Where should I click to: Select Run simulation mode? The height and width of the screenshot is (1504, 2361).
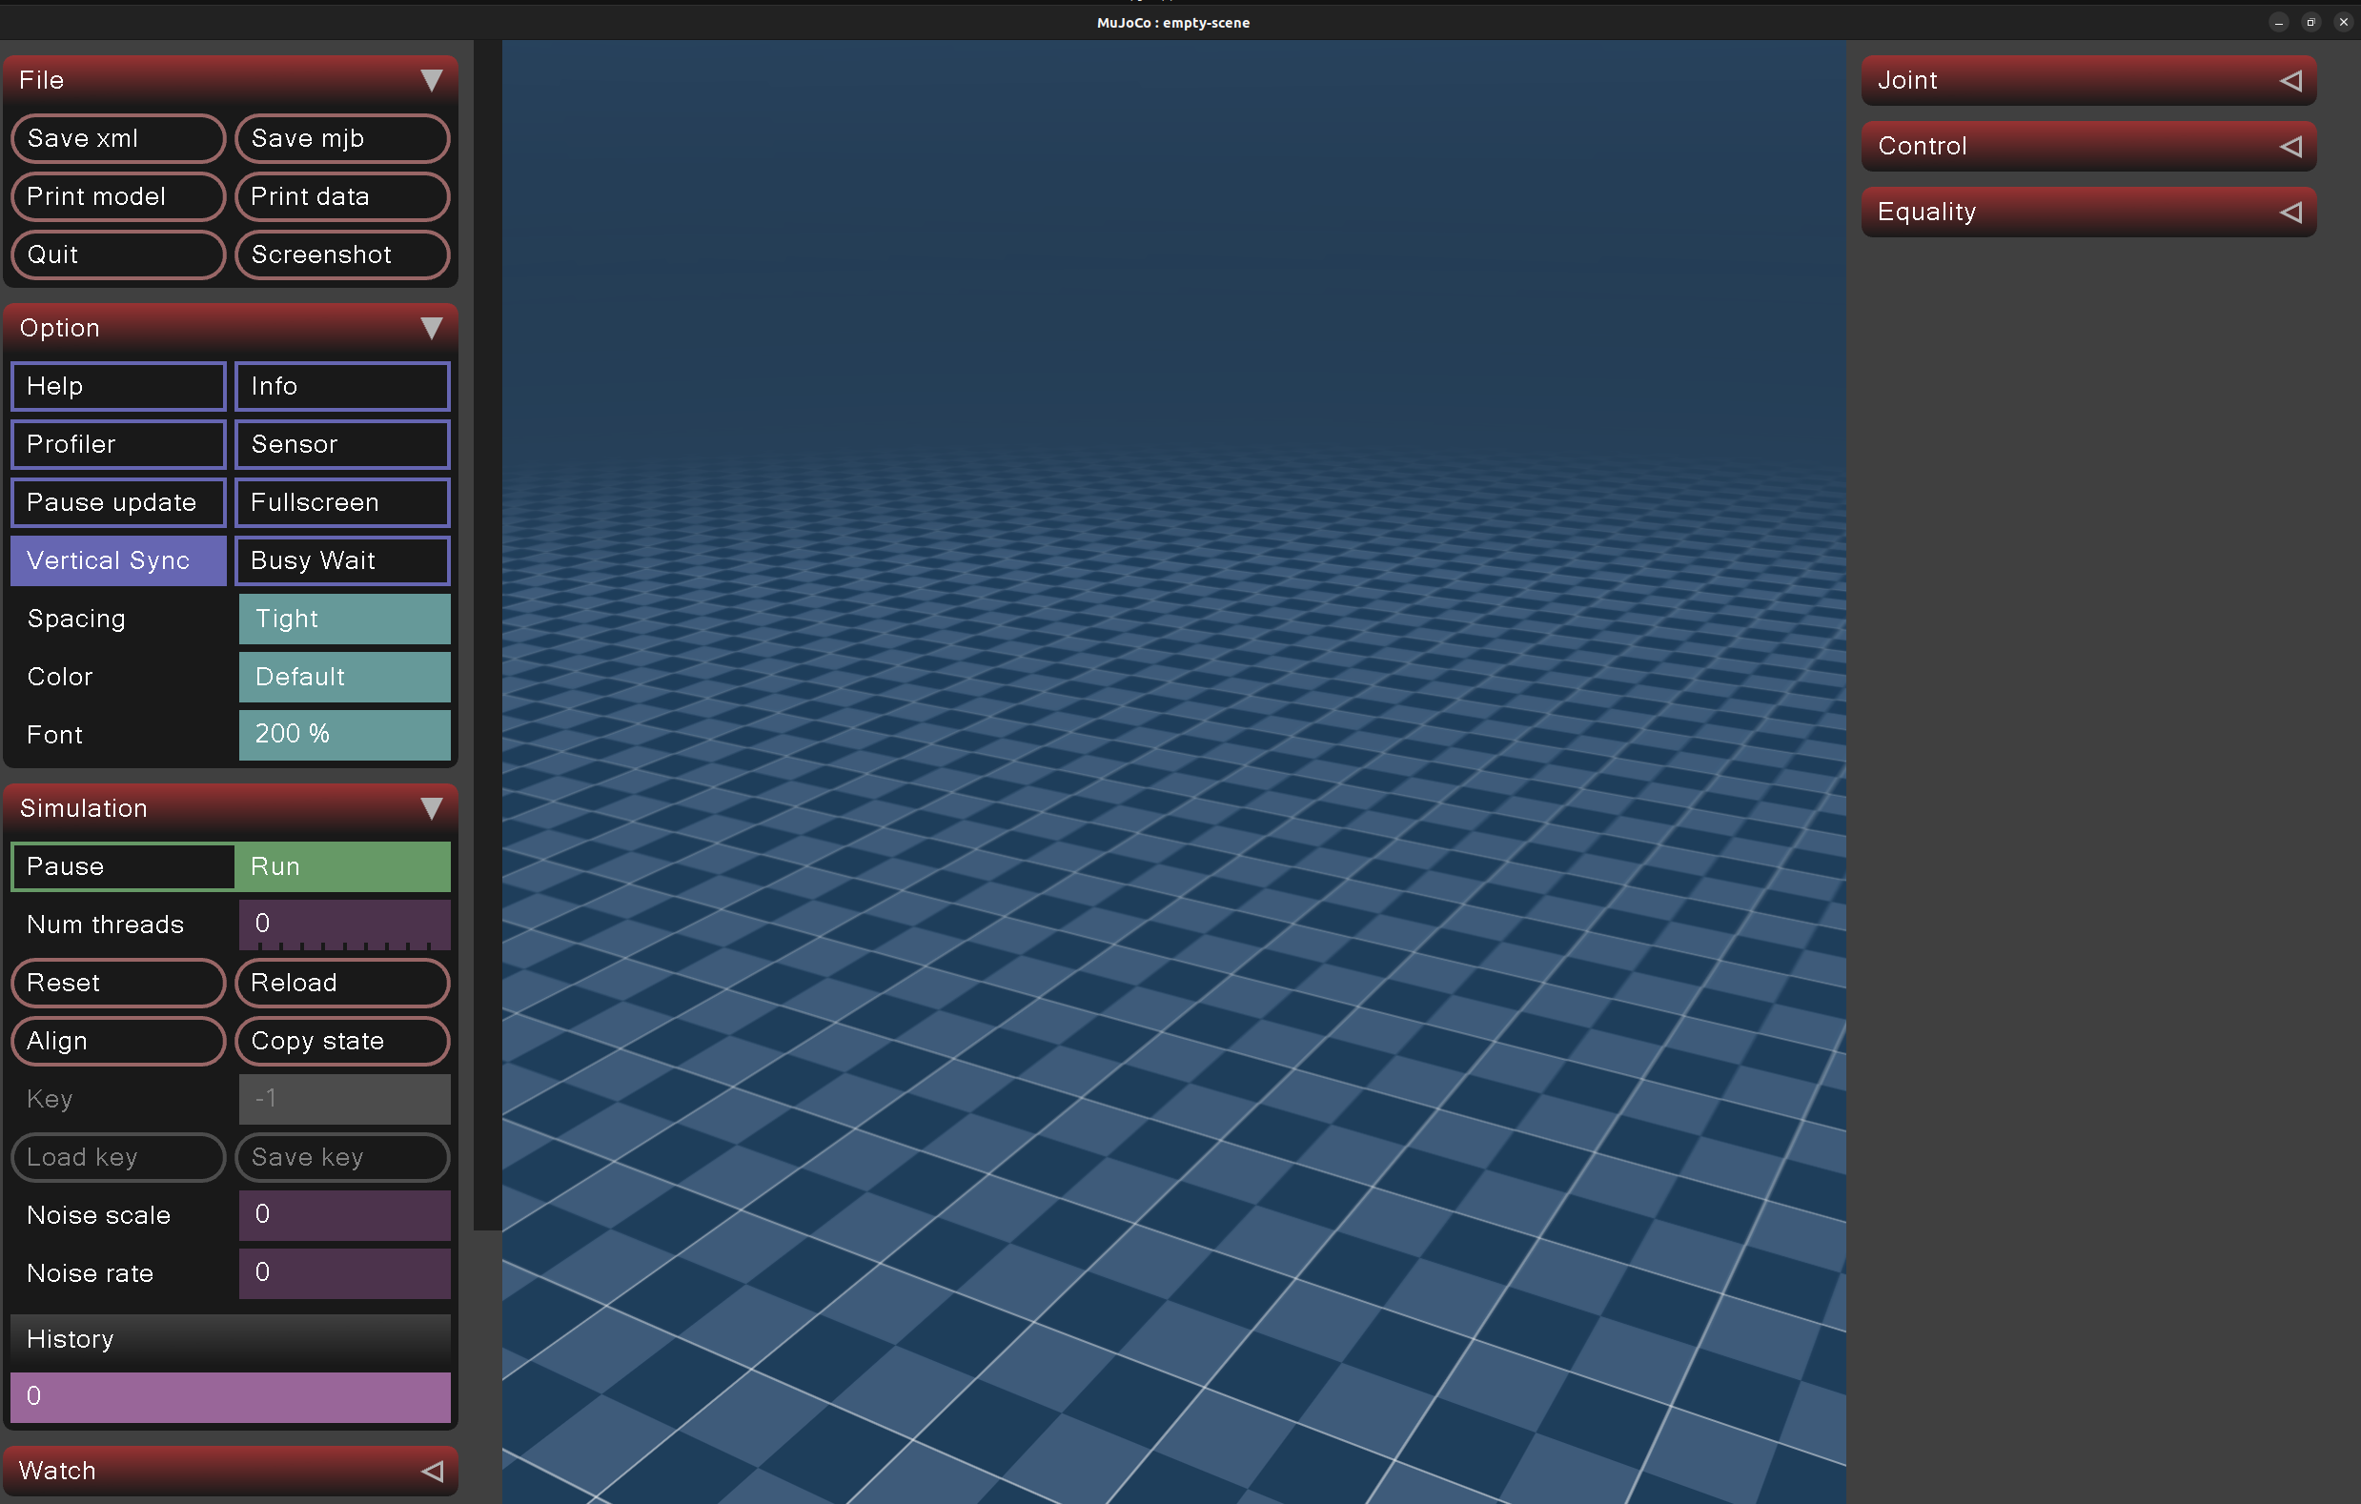click(x=342, y=866)
